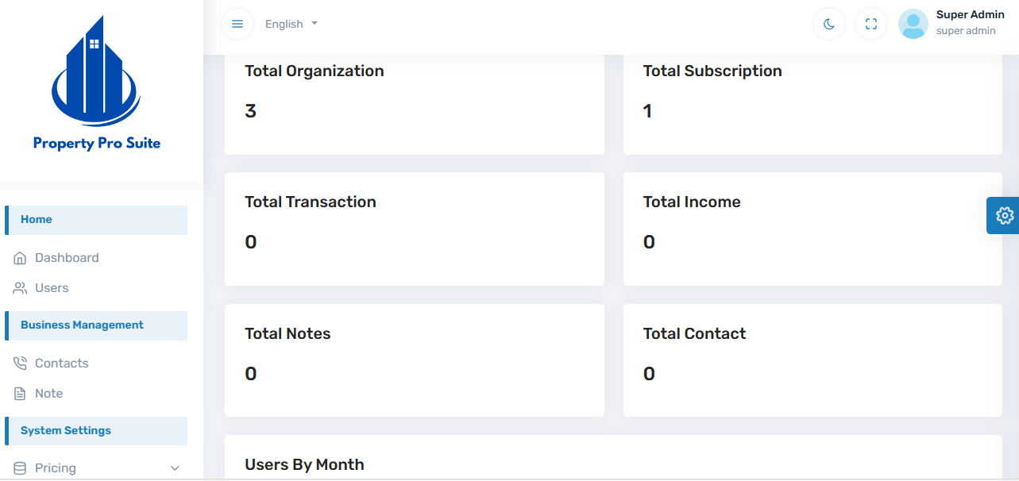Toggle dark mode with moon icon
The width and height of the screenshot is (1019, 481).
click(829, 24)
